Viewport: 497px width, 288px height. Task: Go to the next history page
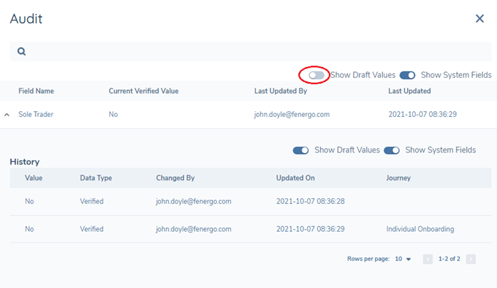click(471, 259)
